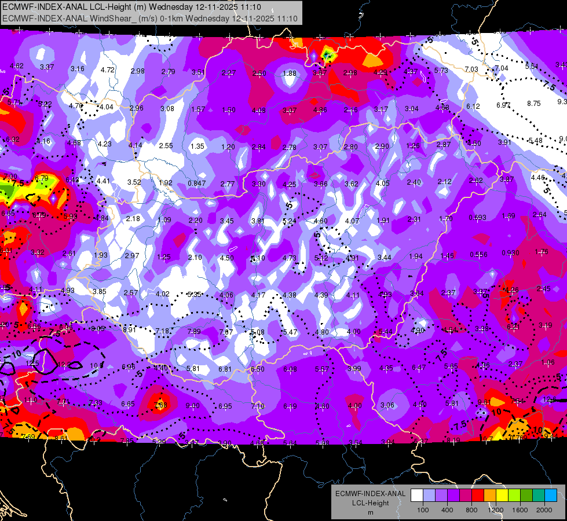The width and height of the screenshot is (567, 521).
Task: Click the wind shear value '12.5'
Action: 32,362
